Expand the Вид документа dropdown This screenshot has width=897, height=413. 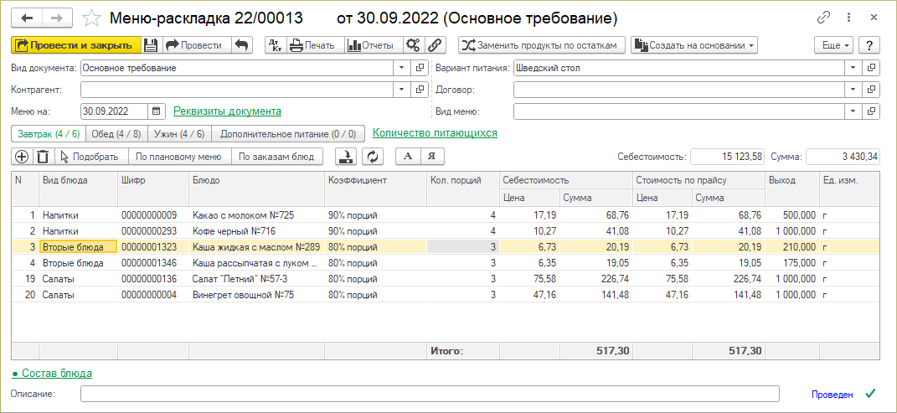(401, 68)
